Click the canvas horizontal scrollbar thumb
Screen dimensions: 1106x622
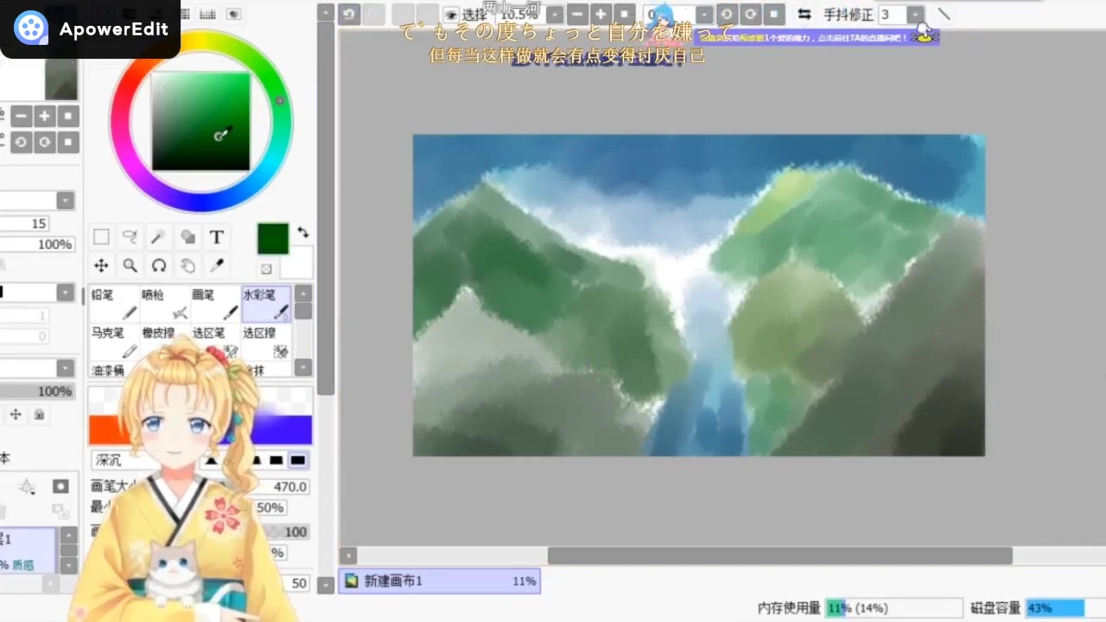pyautogui.click(x=779, y=555)
